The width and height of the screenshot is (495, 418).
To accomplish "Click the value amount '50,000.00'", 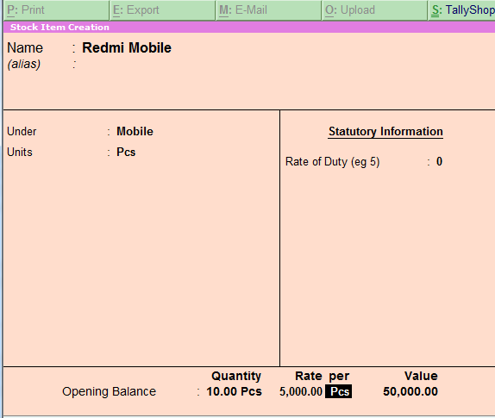I will coord(410,391).
